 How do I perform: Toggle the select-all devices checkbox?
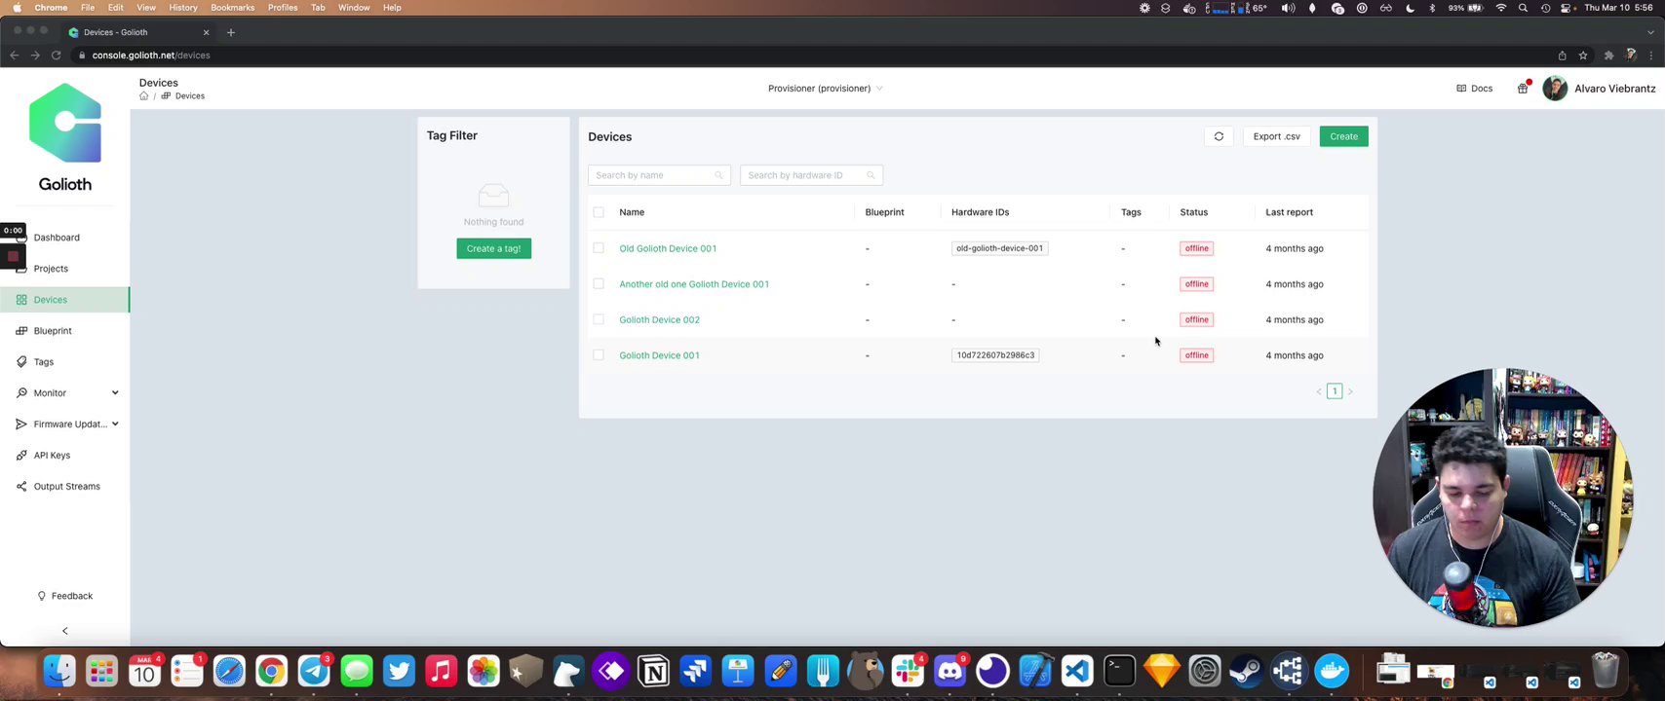click(x=599, y=212)
